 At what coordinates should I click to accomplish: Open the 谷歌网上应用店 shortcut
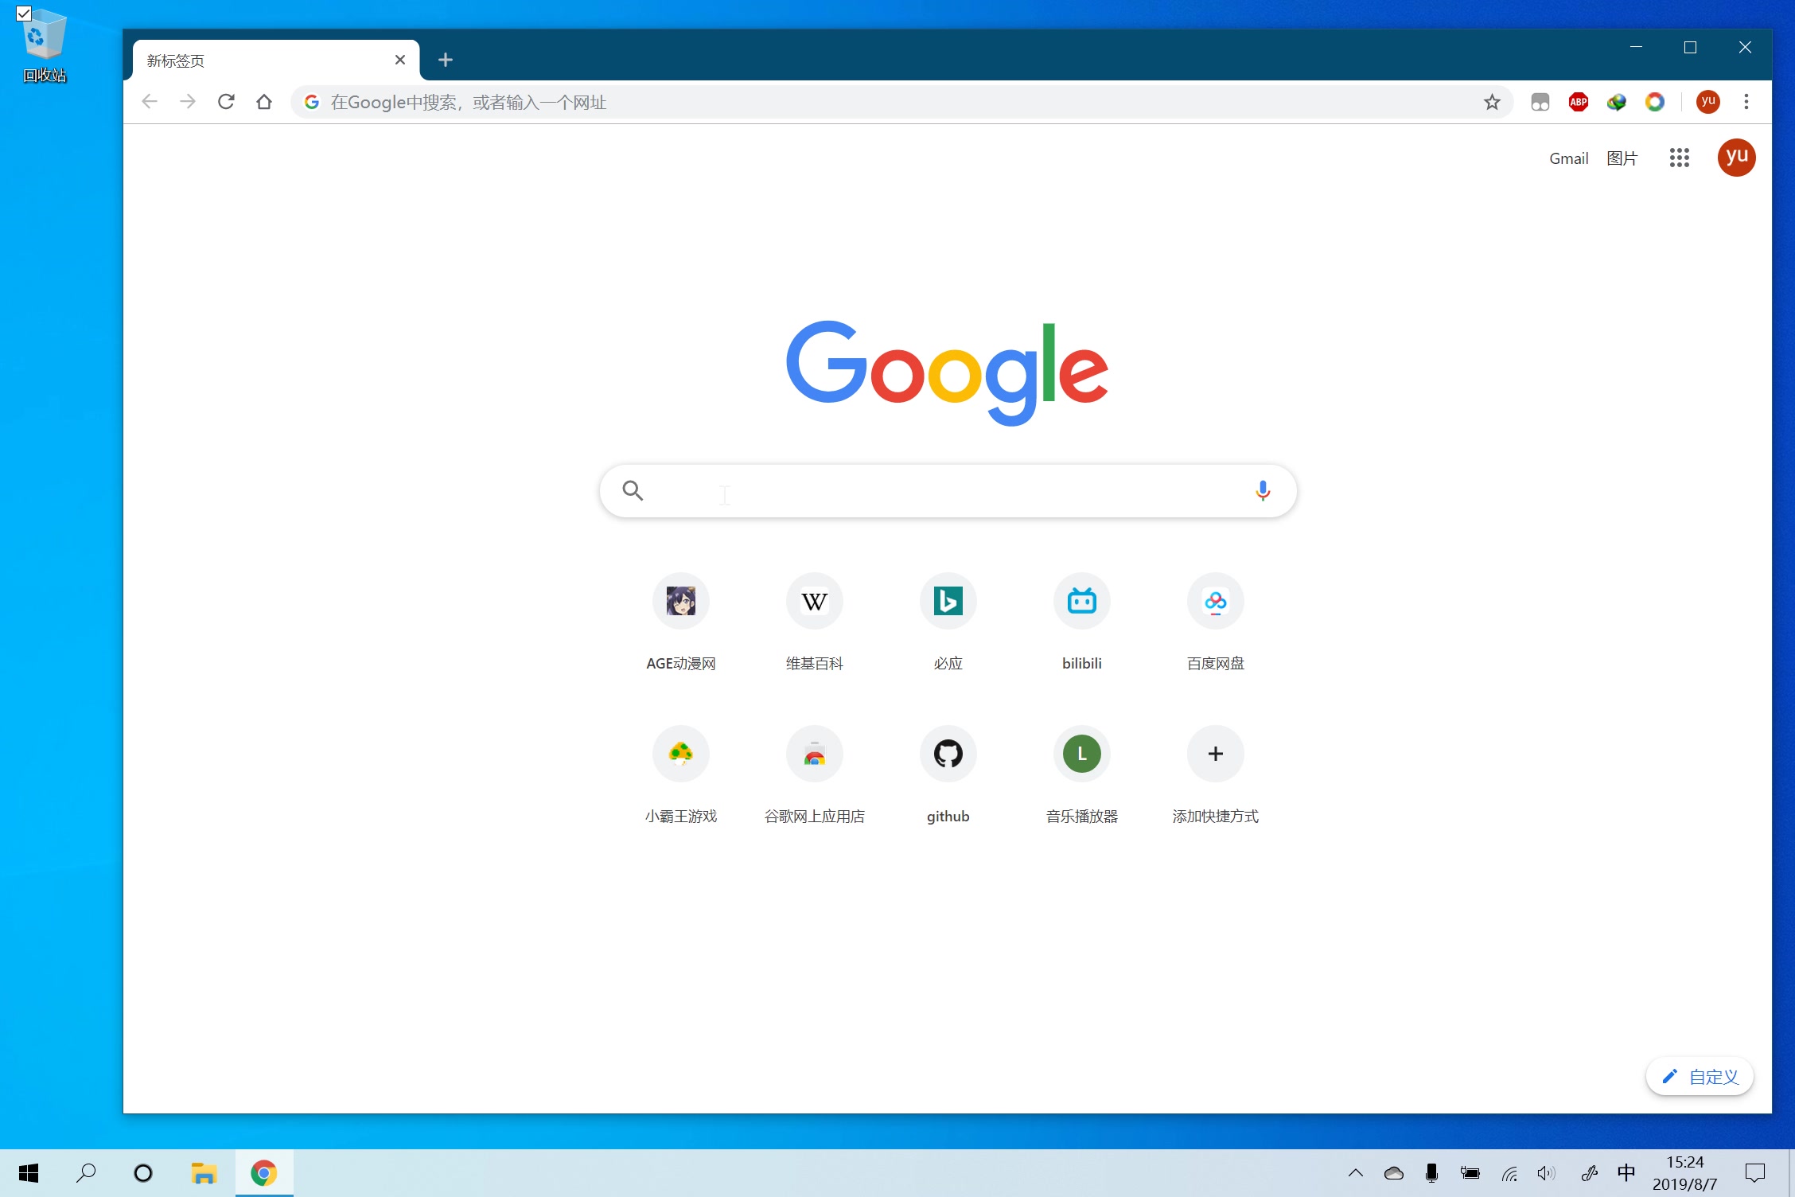[x=815, y=776]
